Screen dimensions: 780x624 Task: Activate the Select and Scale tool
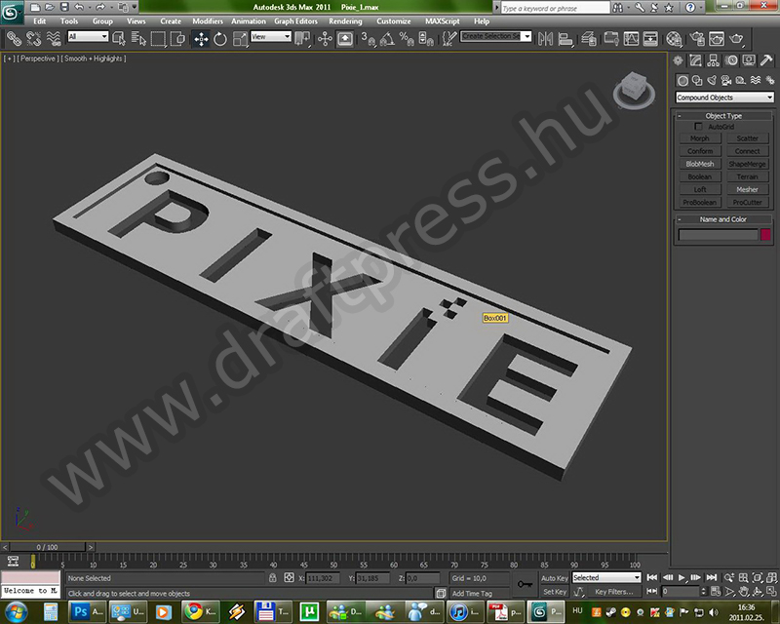click(x=240, y=39)
